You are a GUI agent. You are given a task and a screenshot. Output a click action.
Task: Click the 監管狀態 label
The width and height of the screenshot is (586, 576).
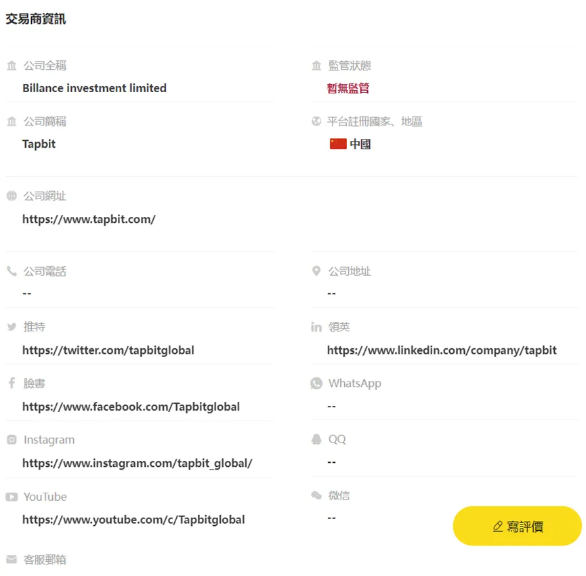click(x=350, y=66)
